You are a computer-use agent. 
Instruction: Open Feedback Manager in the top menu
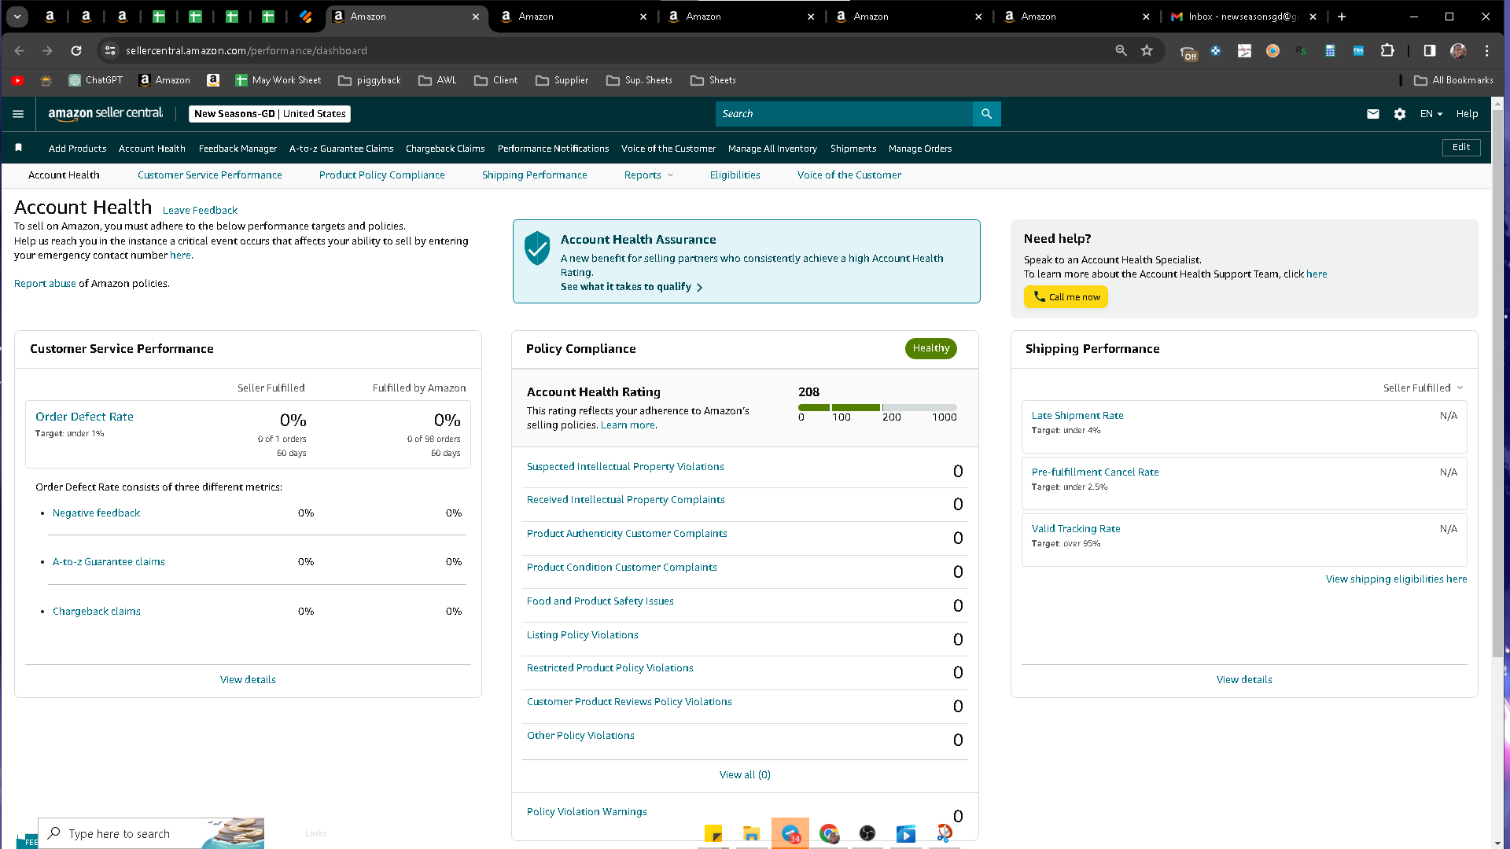pyautogui.click(x=238, y=149)
